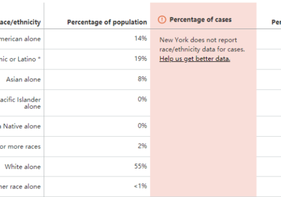
Task: Click the 'Percentage of population' column header
Action: (x=107, y=22)
